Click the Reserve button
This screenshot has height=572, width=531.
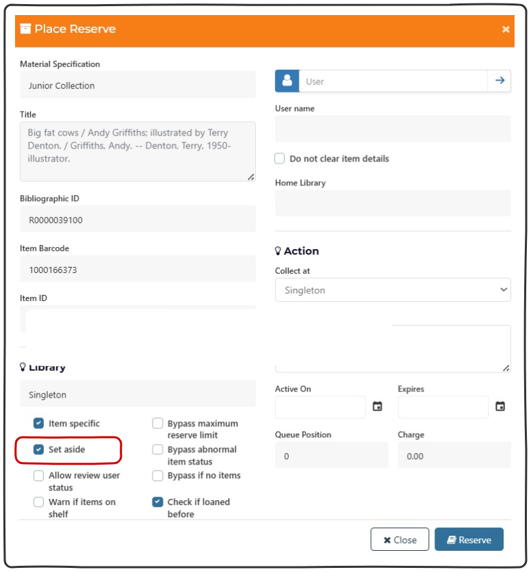[469, 540]
